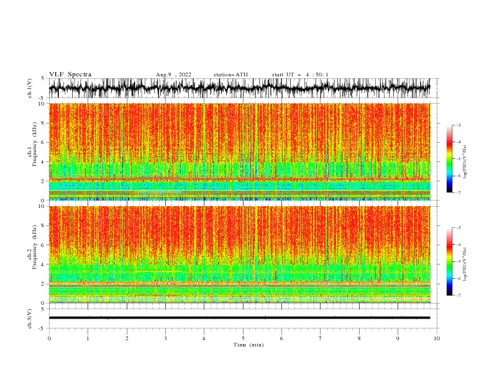Click the ch.1 voltage waveform plot

239,88
